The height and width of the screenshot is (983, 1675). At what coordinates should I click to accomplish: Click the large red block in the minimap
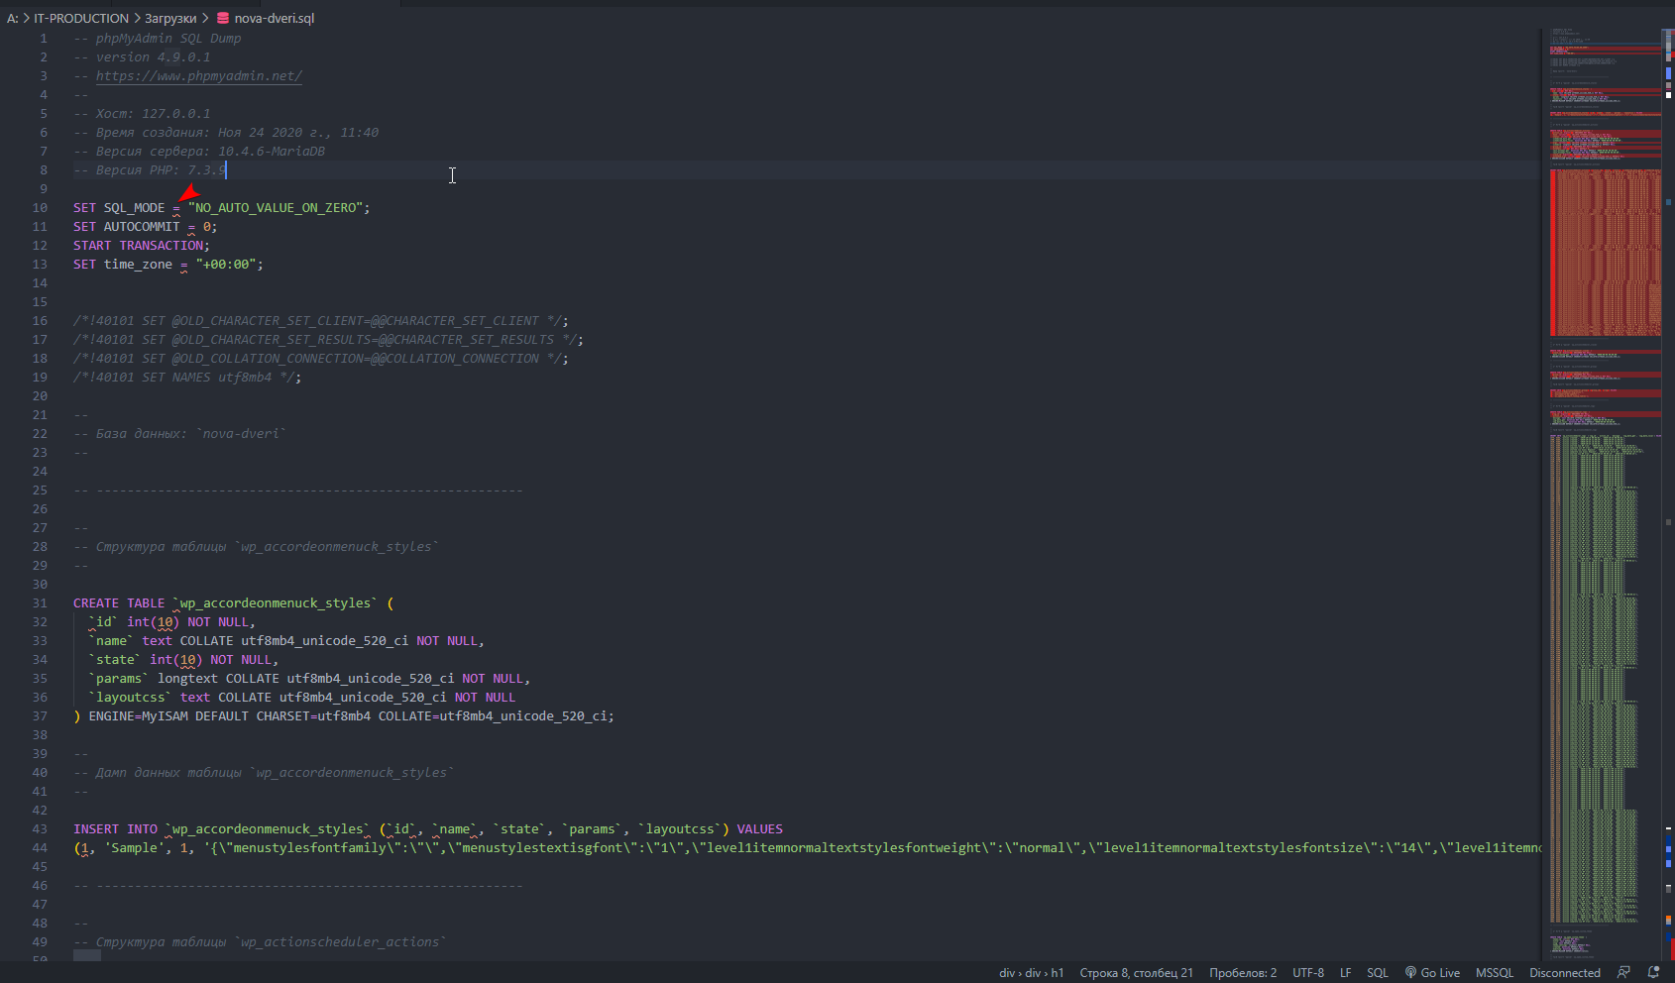pos(1606,253)
